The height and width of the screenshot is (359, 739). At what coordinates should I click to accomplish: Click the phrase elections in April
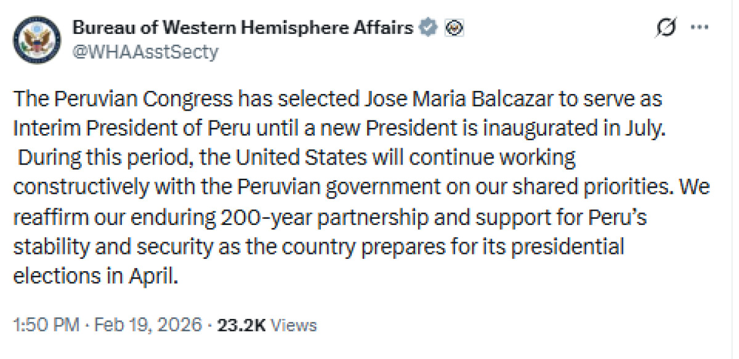point(95,276)
